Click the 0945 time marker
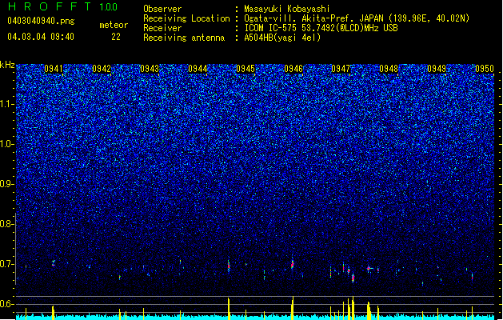This screenshot has height=320, width=503. (x=246, y=69)
